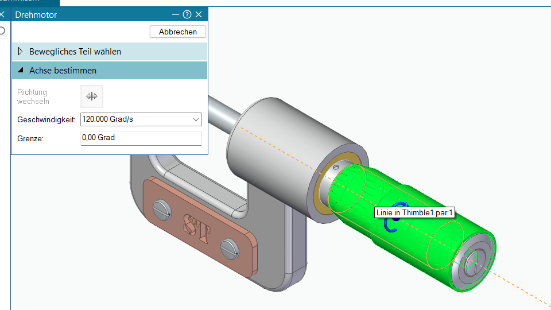Viewport: 551px width, 310px height.
Task: Select the spindle rod behind the sleeve
Action: 224,112
